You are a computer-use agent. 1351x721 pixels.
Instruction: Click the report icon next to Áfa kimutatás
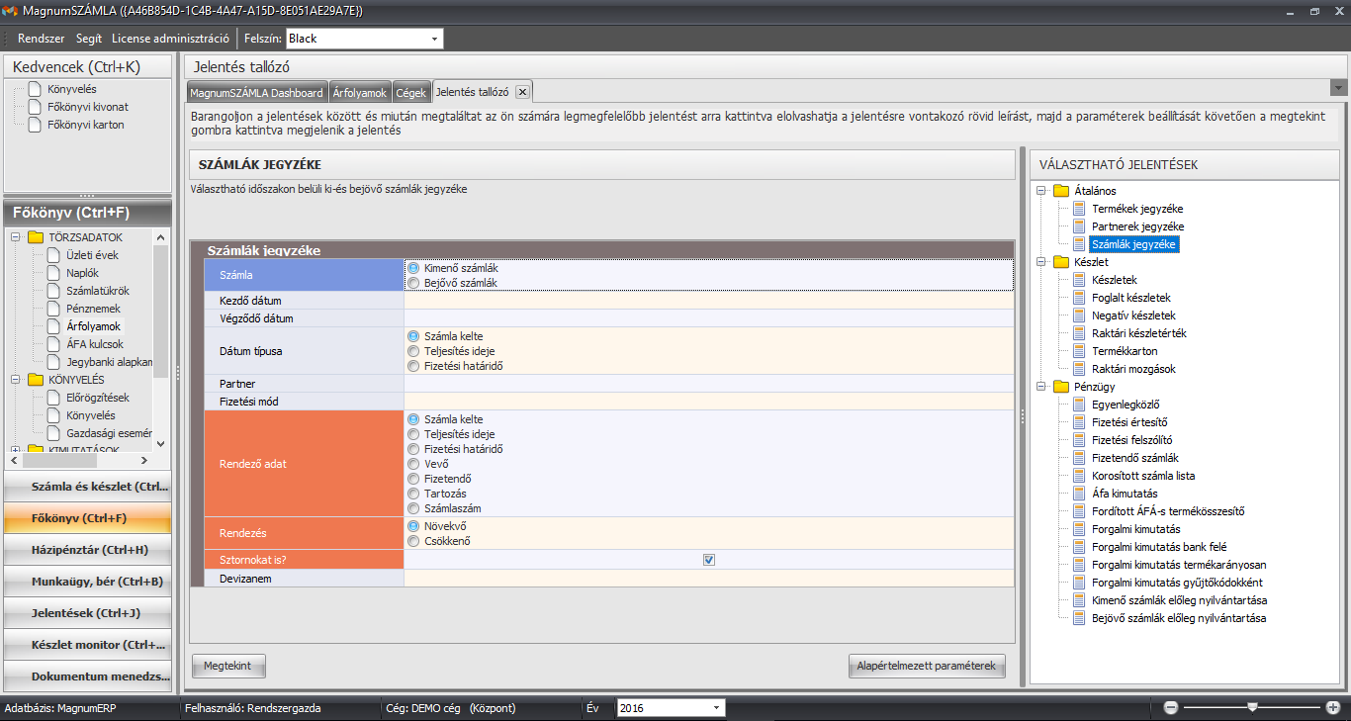[1078, 494]
